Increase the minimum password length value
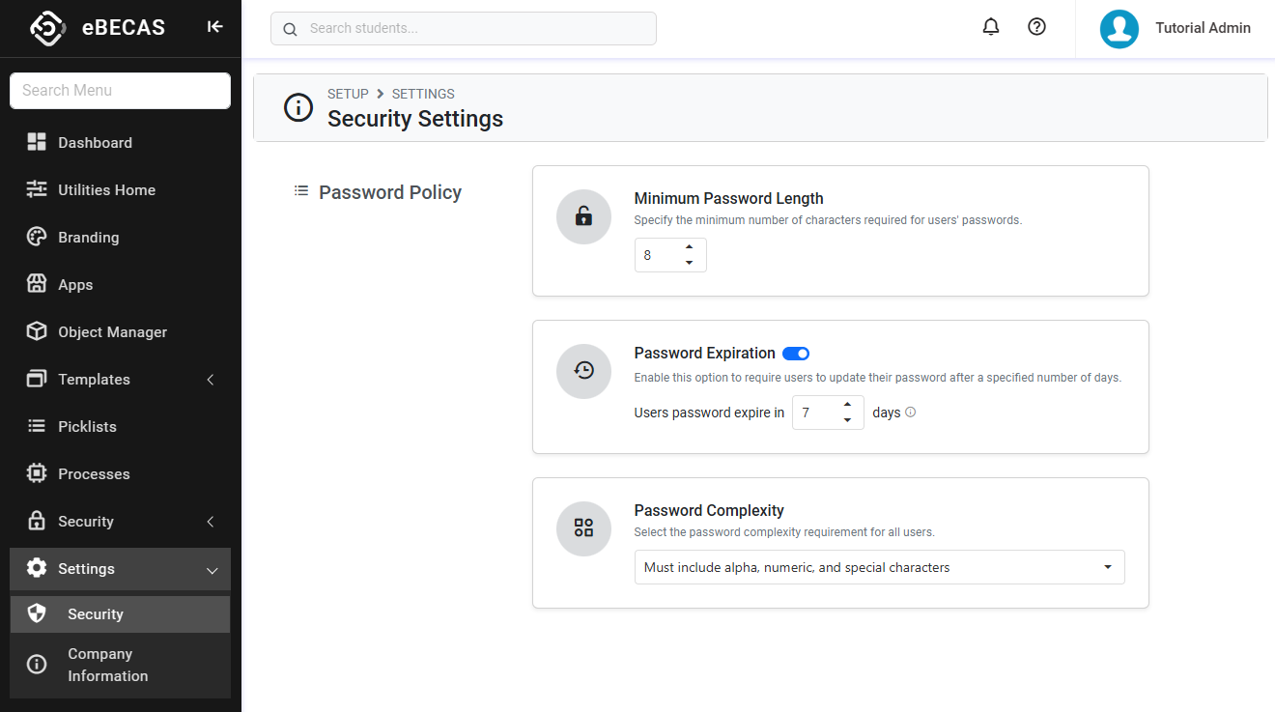This screenshot has width=1275, height=712. pos(689,248)
